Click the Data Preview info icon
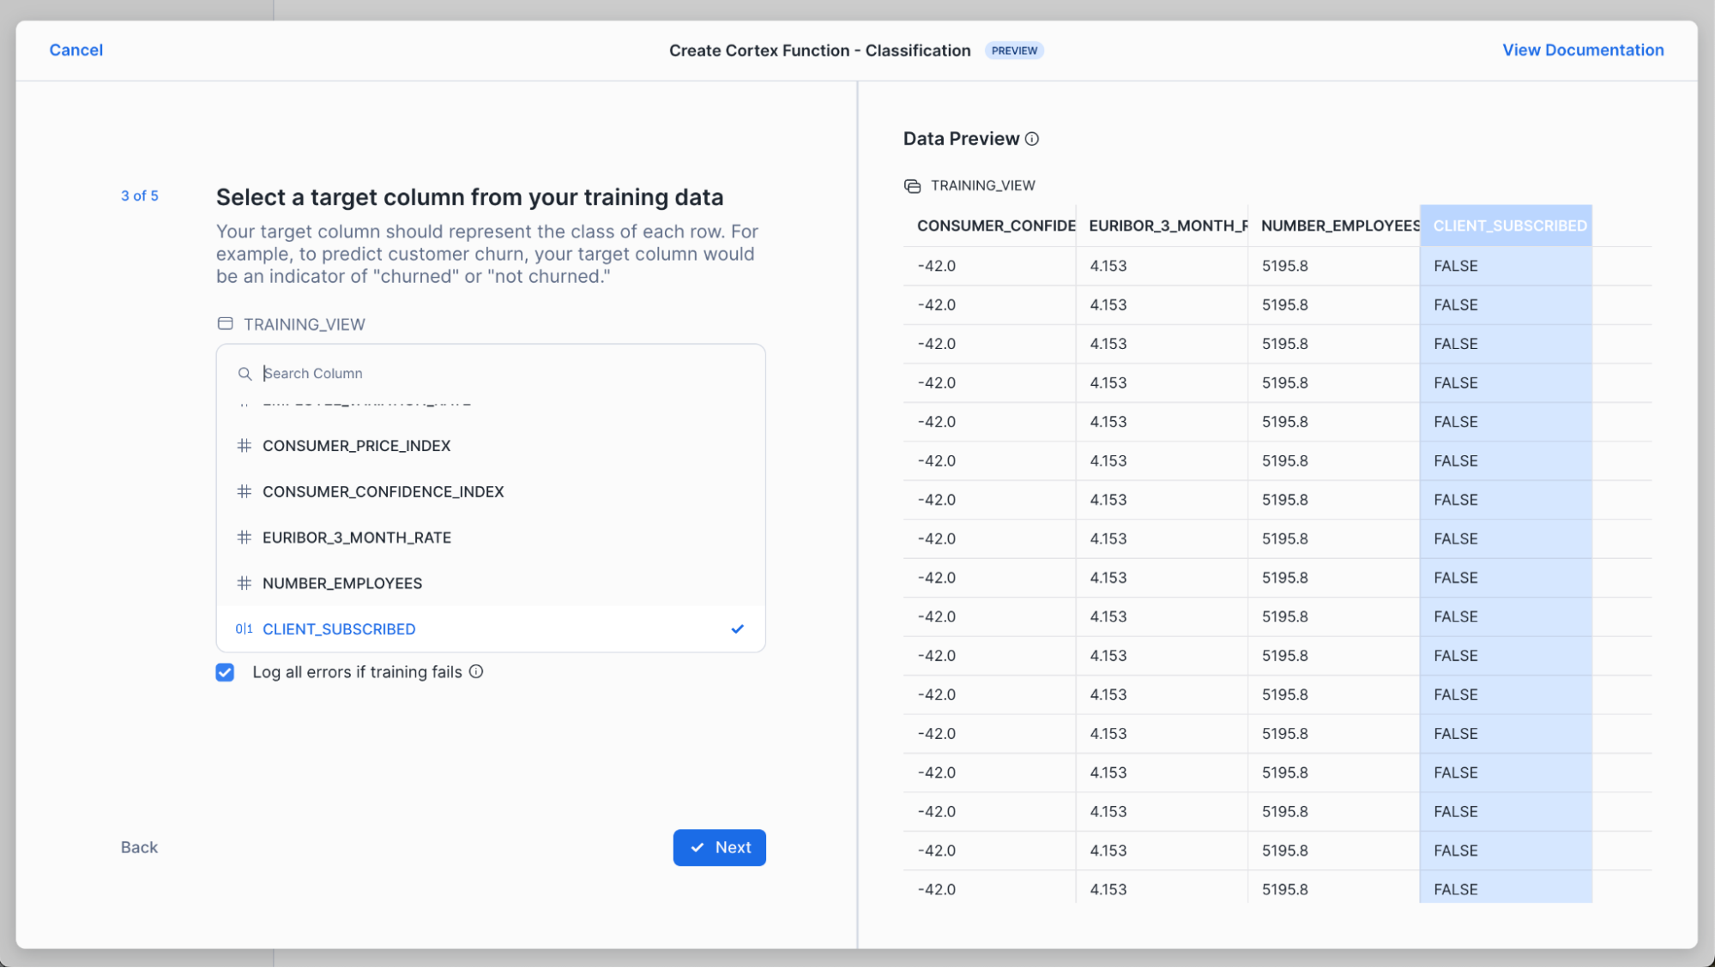Screen dimensions: 1715x968 coord(1032,139)
